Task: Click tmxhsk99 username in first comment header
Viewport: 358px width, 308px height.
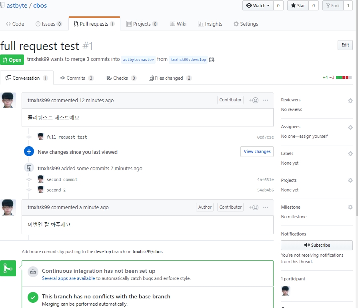Action: (x=38, y=101)
